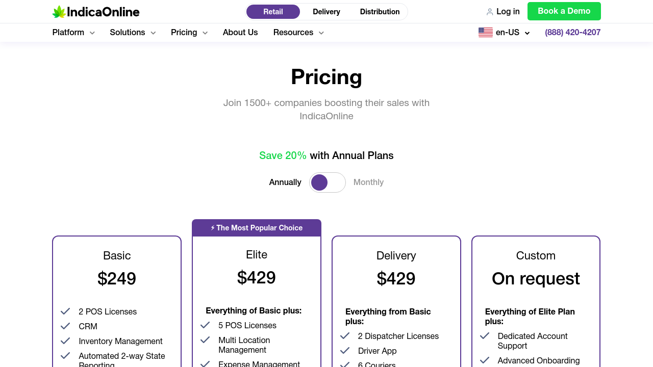Image resolution: width=653 pixels, height=367 pixels.
Task: Click the checkmark beside 2 POS Licenses
Action: pos(65,311)
